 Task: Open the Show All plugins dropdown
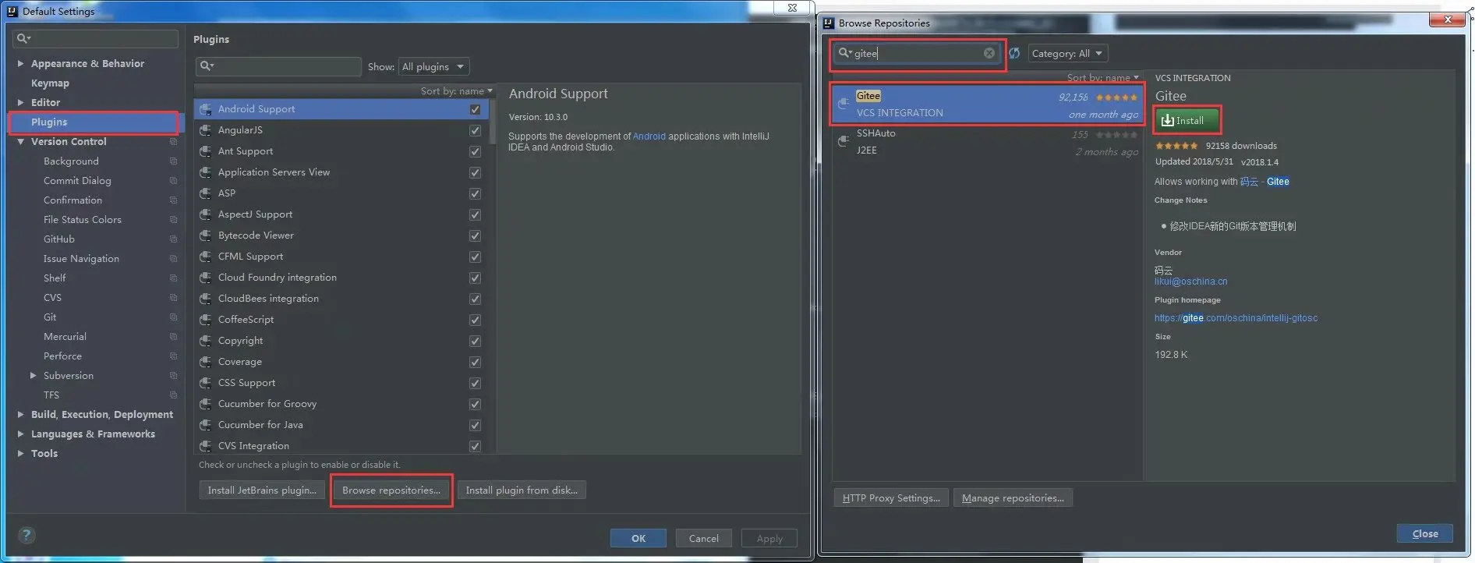[x=433, y=66]
